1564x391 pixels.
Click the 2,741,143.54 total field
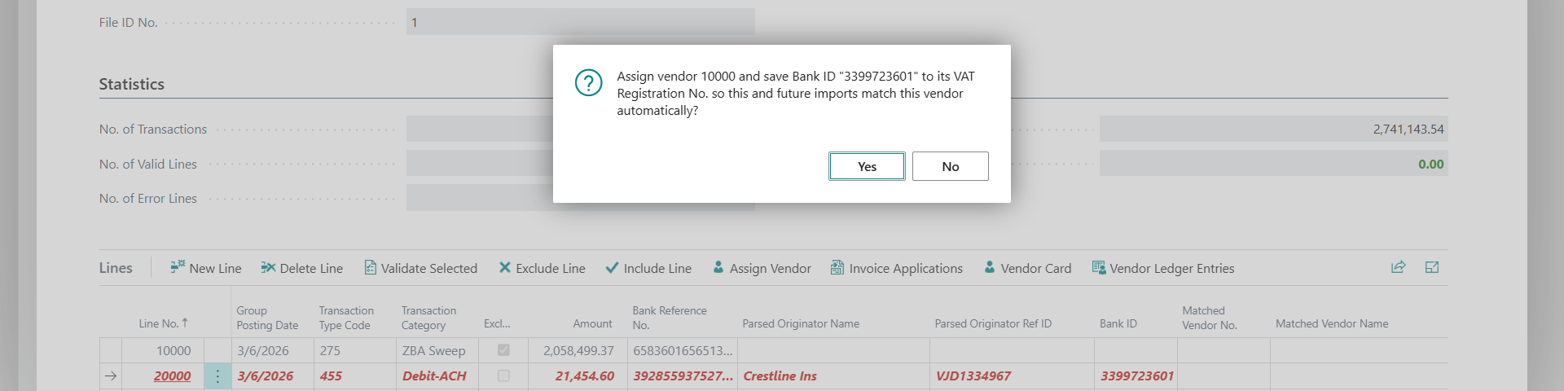coord(1273,129)
